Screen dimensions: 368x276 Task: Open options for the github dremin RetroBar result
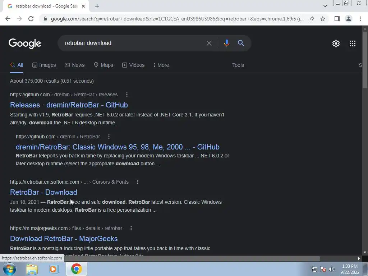tap(109, 137)
